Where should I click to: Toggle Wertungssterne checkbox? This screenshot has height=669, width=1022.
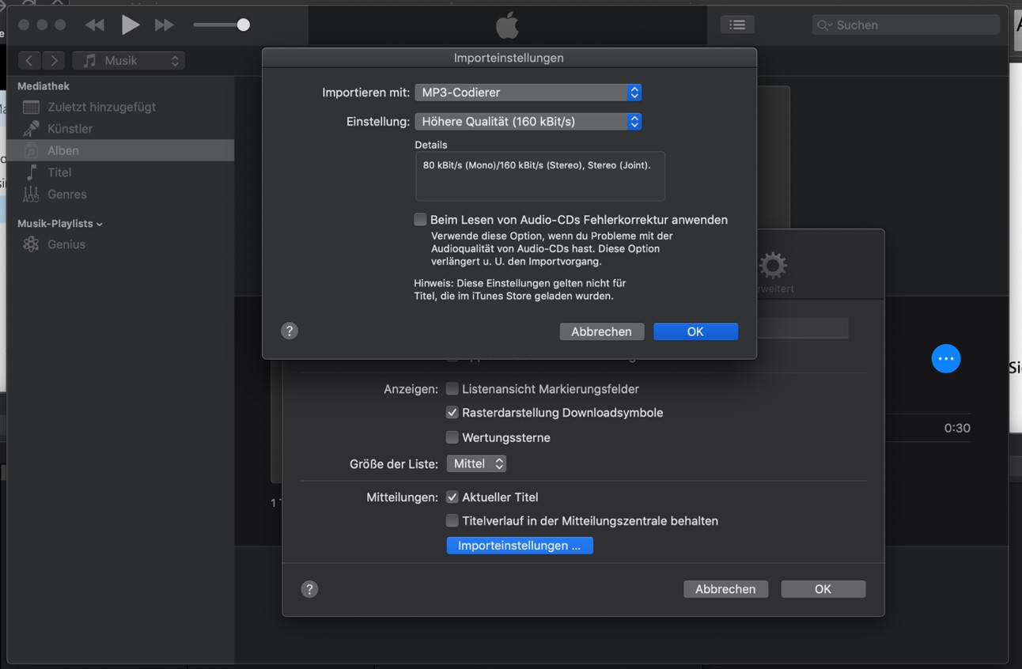(452, 437)
